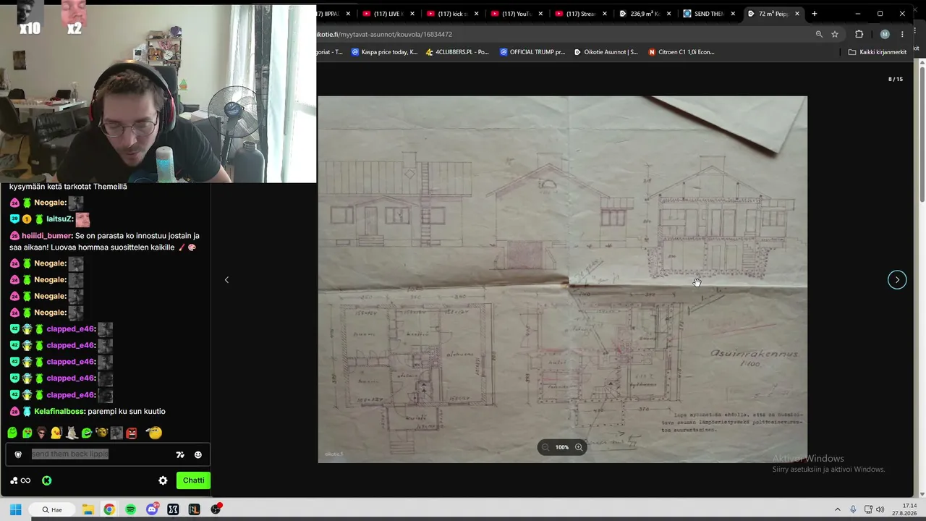Go to the previous listing photo

(x=226, y=280)
